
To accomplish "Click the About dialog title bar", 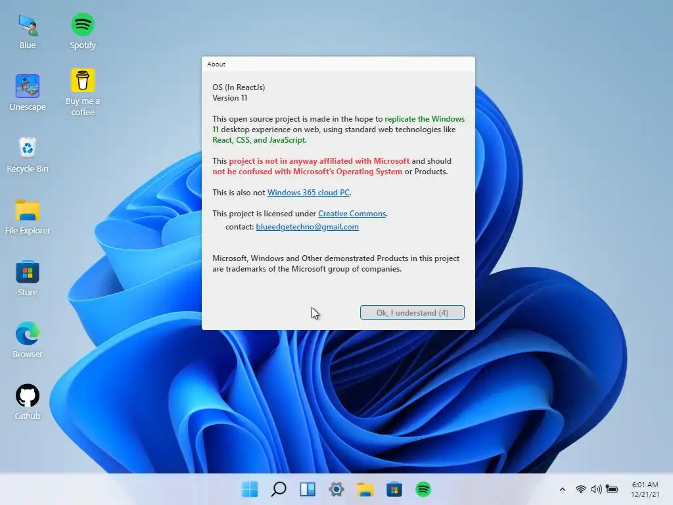I will tap(338, 64).
